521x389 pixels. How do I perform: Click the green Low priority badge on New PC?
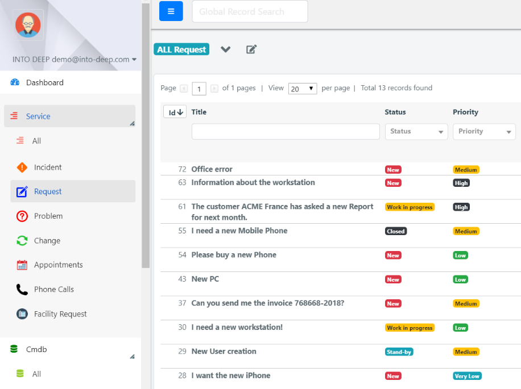tap(460, 279)
